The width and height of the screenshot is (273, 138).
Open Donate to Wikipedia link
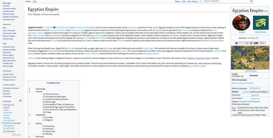(x=10, y=17)
